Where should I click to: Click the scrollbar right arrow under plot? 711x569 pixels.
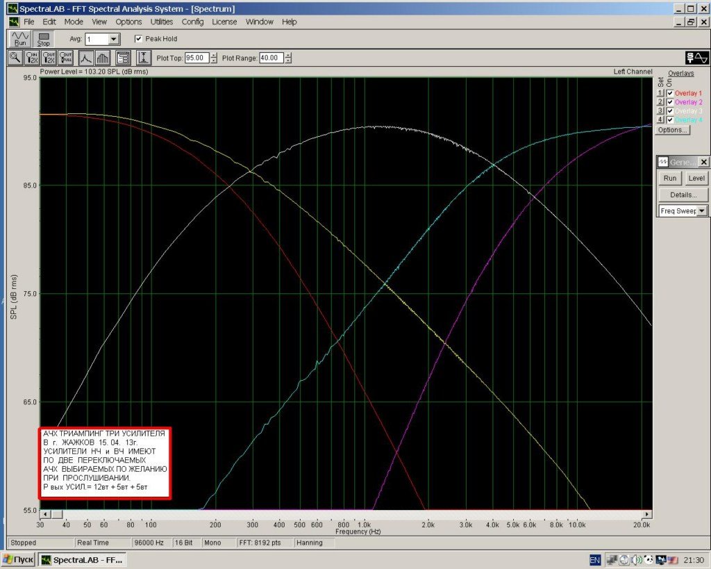(648, 514)
